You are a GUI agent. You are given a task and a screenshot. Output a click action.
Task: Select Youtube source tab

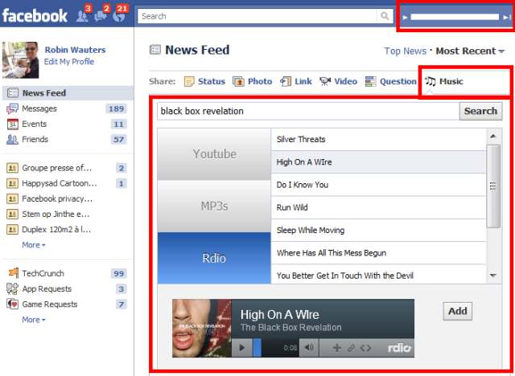(214, 154)
